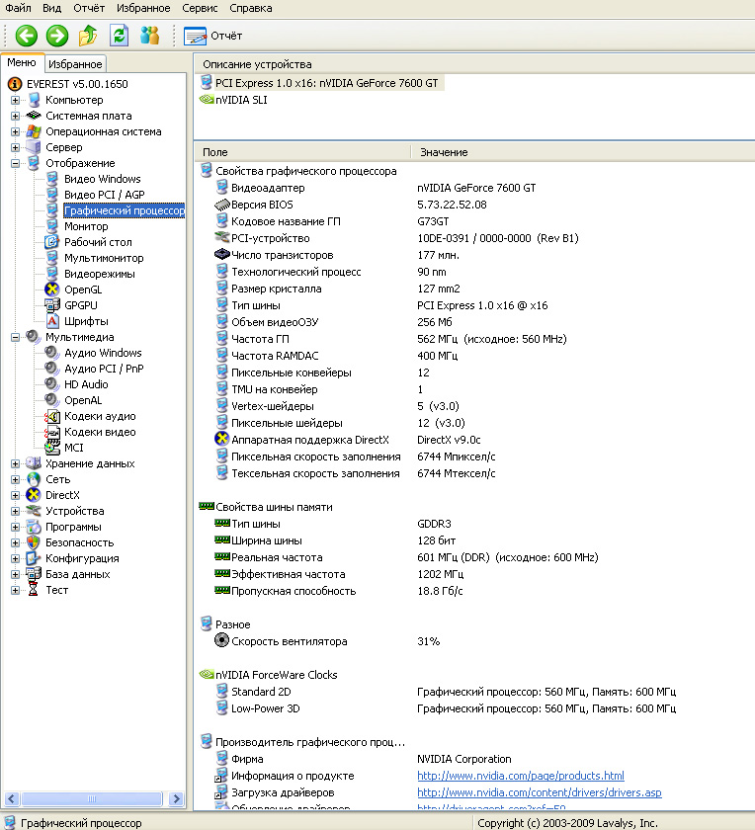Select the HD Audio tree item

(86, 384)
